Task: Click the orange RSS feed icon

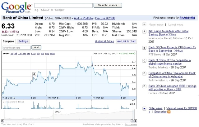Action: click(169, 112)
